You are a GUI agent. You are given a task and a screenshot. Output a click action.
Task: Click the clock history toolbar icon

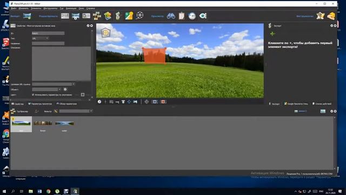(192, 16)
